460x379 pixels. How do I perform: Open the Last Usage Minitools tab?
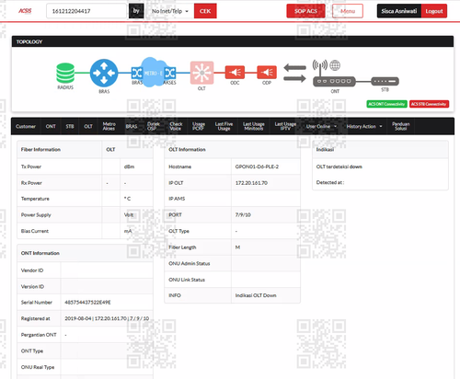[x=254, y=126]
